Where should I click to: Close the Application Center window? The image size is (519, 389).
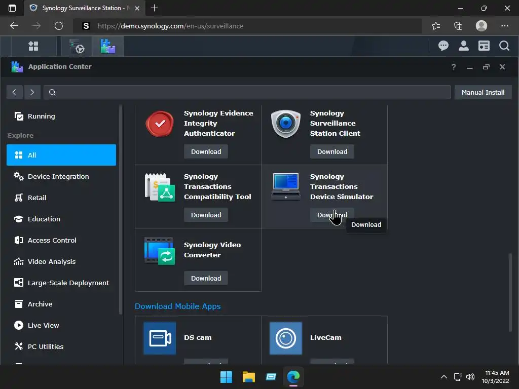(502, 67)
